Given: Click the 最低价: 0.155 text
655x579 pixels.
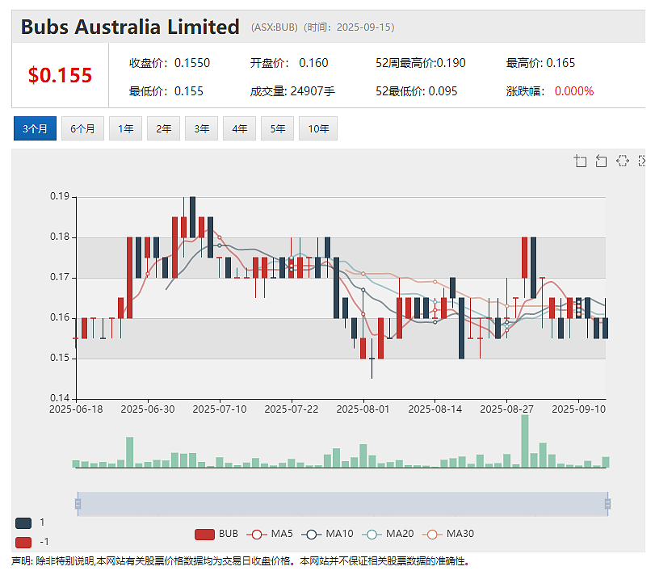Looking at the screenshot, I should pos(166,91).
